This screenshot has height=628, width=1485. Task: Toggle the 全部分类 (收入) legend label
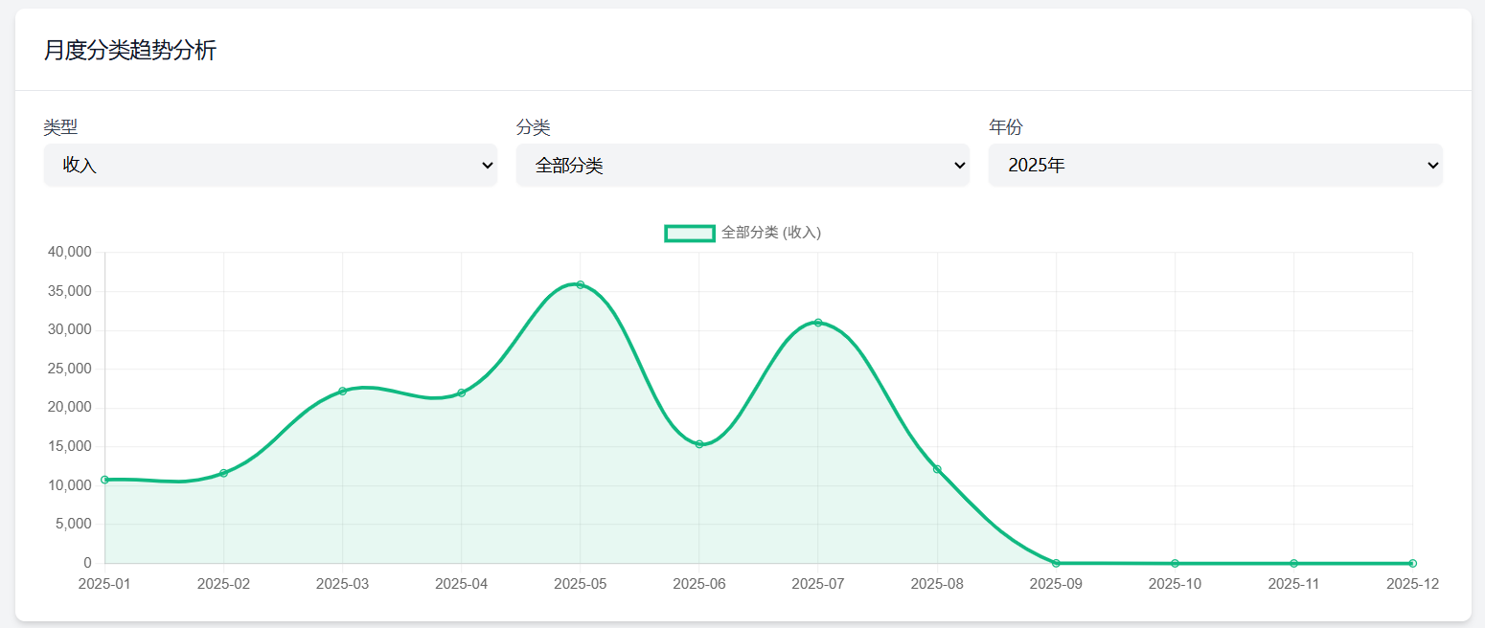coord(770,233)
